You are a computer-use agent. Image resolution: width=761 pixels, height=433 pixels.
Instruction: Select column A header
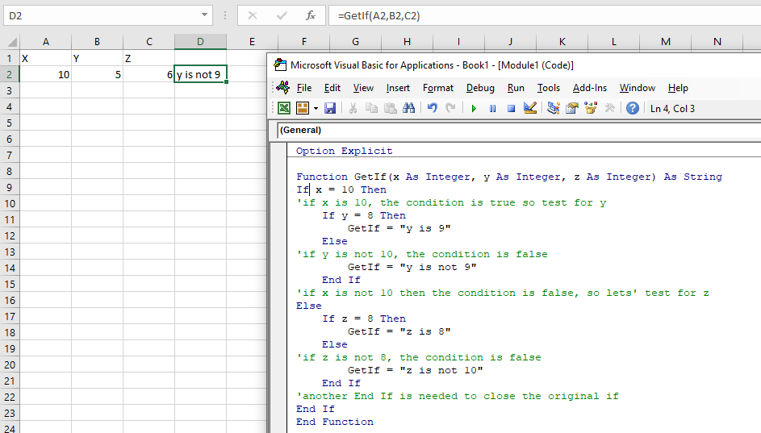tap(46, 42)
